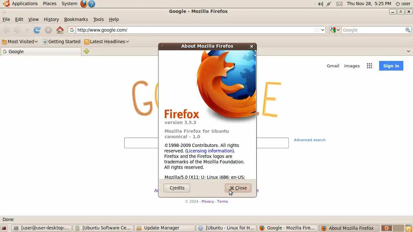The image size is (413, 232).
Task: Bookmark this page with the star icon
Action: [317, 30]
